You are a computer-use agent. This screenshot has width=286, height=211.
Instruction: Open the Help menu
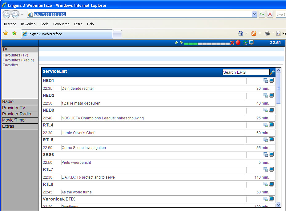pos(90,24)
